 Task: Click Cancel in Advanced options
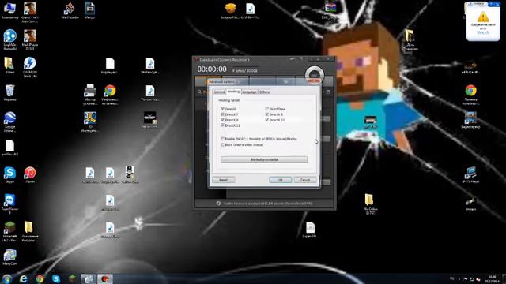click(x=305, y=180)
